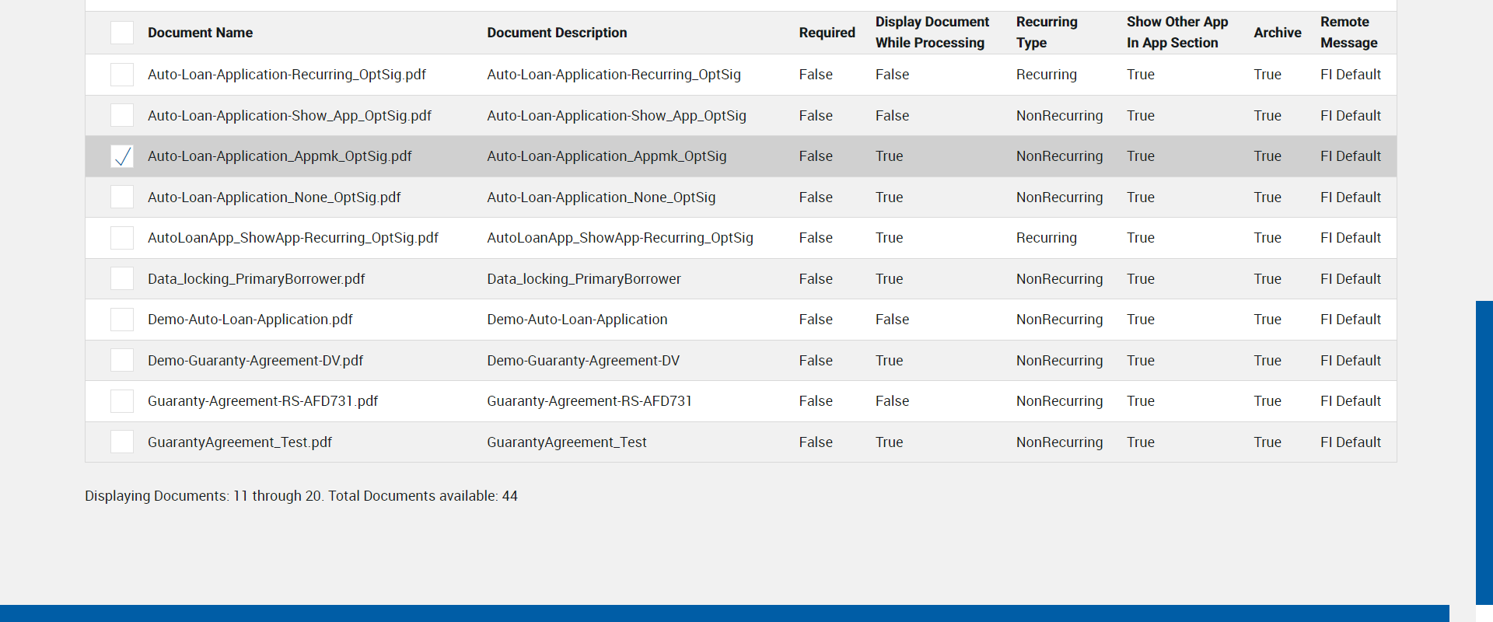The width and height of the screenshot is (1493, 622).
Task: Click the Guaranty-Agreement-RS-AFD731.pdf document name
Action: 262,401
